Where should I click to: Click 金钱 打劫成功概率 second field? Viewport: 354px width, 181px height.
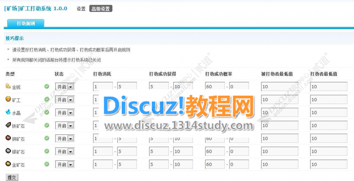pos(239,87)
